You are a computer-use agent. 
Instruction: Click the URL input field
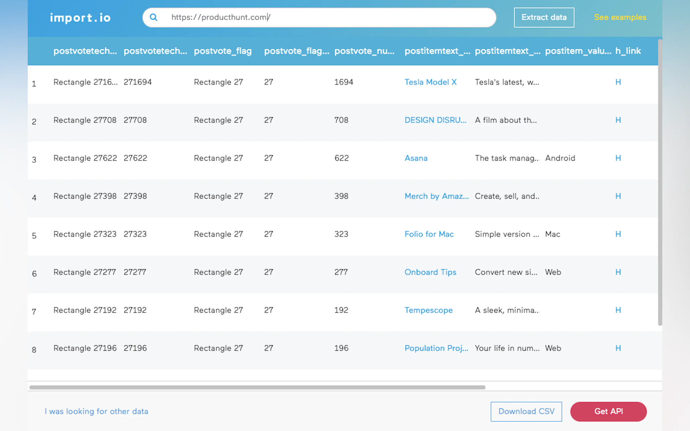coord(319,17)
